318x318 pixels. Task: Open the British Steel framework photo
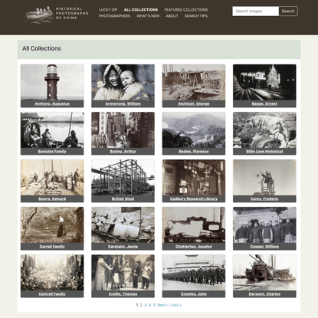[123, 178]
